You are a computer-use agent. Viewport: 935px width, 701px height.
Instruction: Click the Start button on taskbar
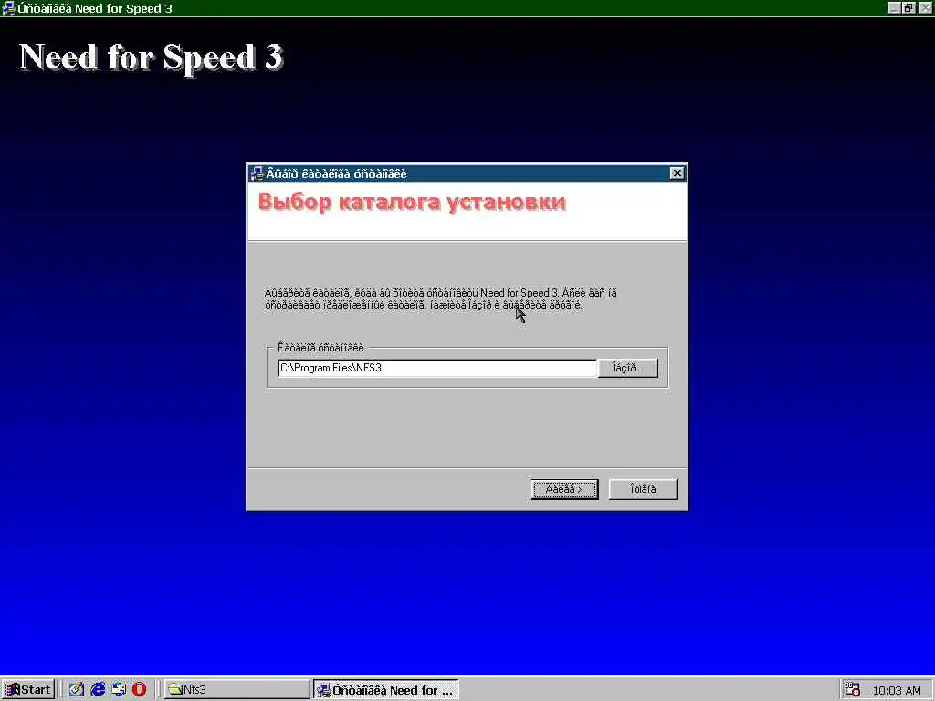pos(28,689)
